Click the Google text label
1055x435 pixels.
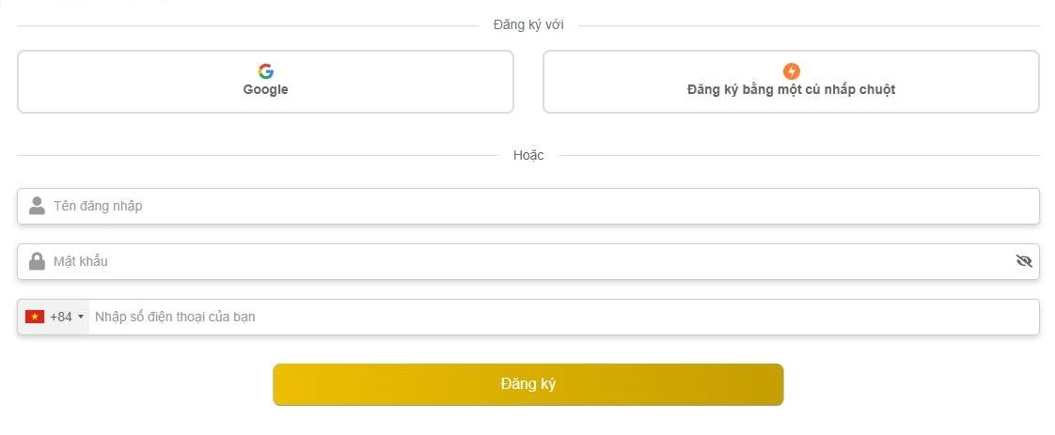pos(265,90)
